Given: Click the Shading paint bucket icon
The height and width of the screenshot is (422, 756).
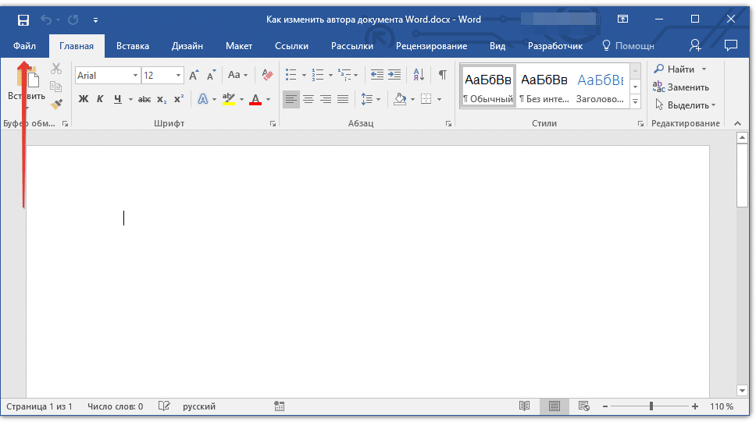Looking at the screenshot, I should 400,99.
